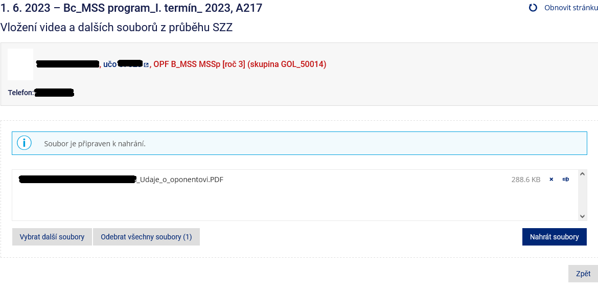Image resolution: width=598 pixels, height=289 pixels.
Task: Click the Obnovit stránku link
Action: pos(571,8)
